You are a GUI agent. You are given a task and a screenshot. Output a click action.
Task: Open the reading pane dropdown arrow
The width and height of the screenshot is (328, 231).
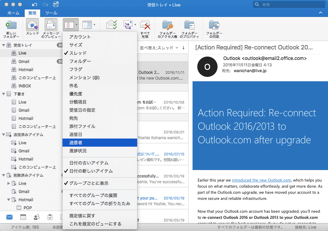tap(94, 25)
